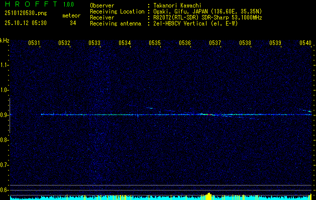
Task: Click the Receiving antenna label
Action: (x=116, y=23)
